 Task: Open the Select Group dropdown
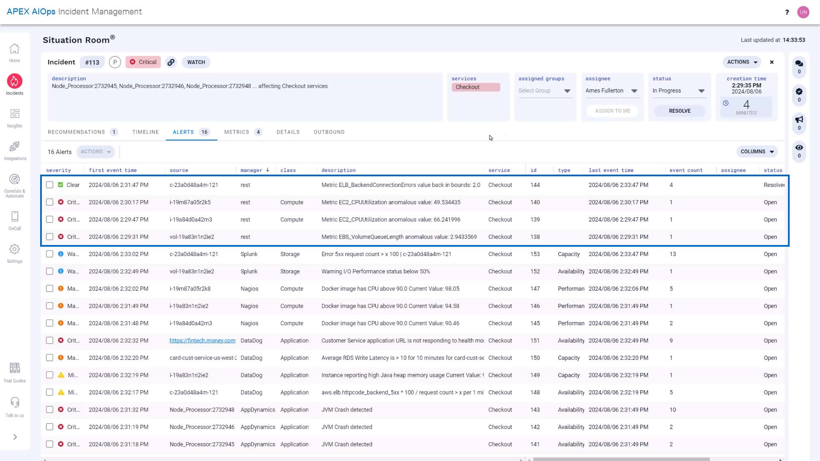point(545,90)
